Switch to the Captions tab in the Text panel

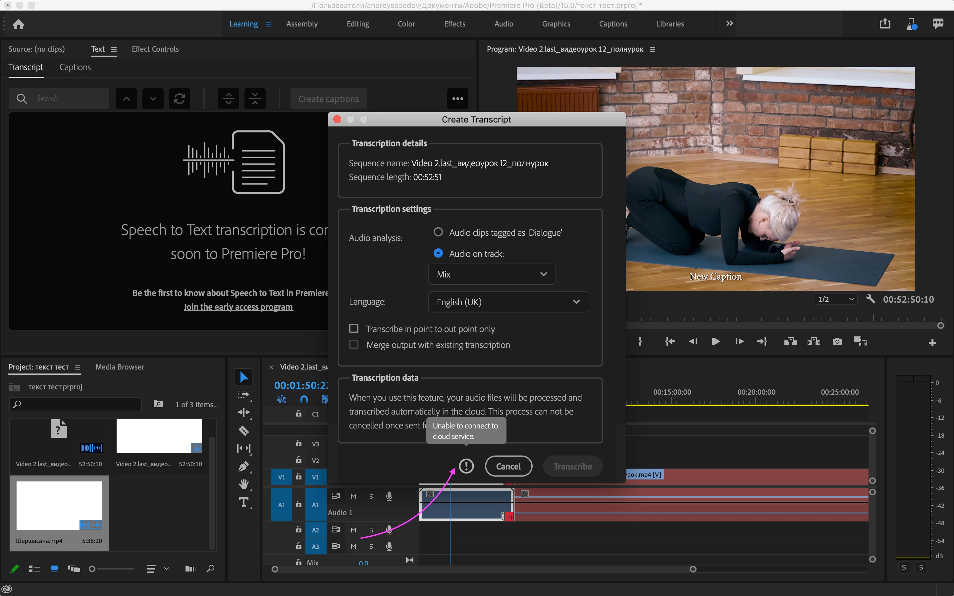pos(75,68)
